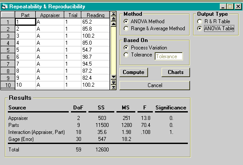Click Cancel to dismiss the dialog
The height and width of the screenshot is (165, 243).
point(155,85)
